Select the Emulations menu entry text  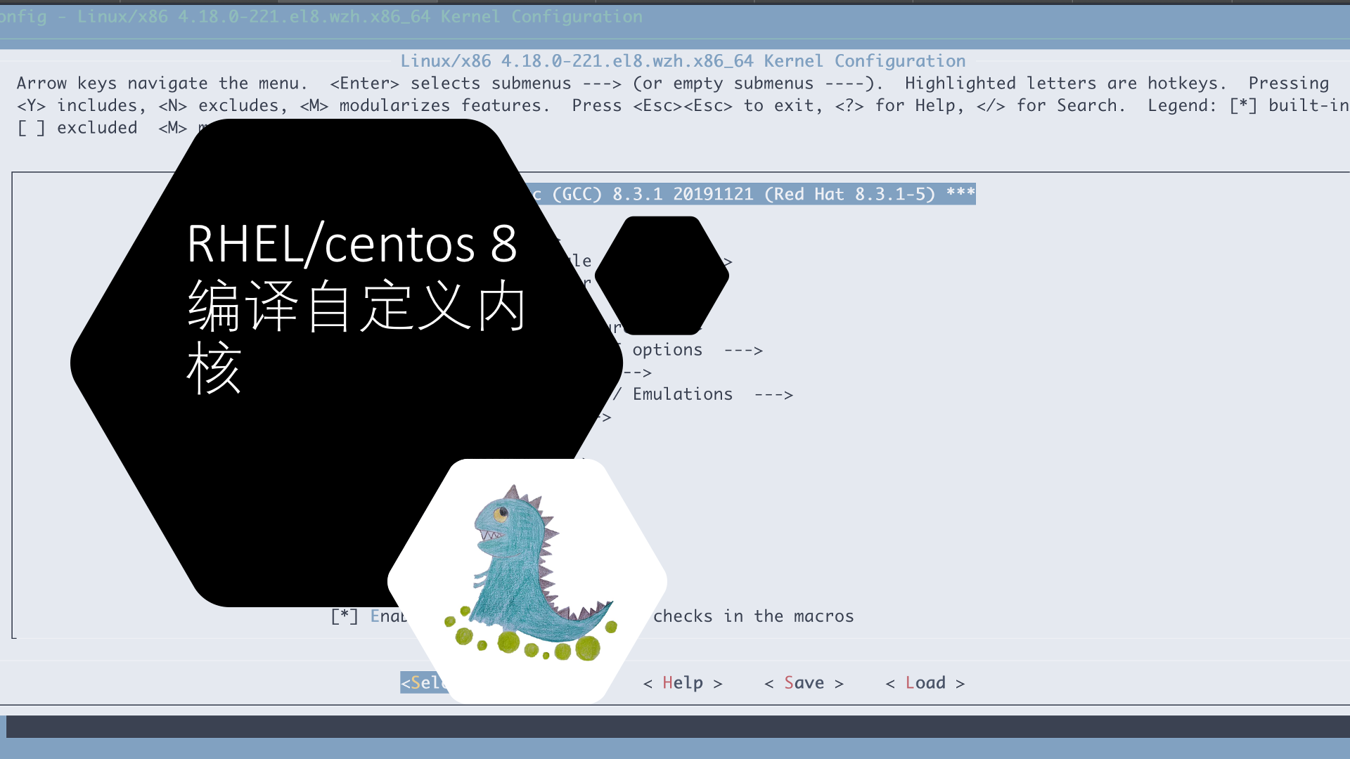[x=682, y=394]
